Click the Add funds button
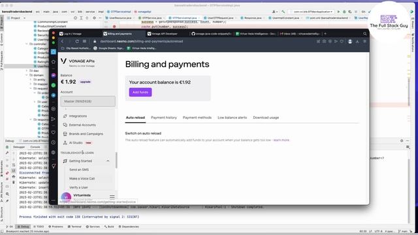The width and height of the screenshot is (418, 235). pyautogui.click(x=140, y=92)
